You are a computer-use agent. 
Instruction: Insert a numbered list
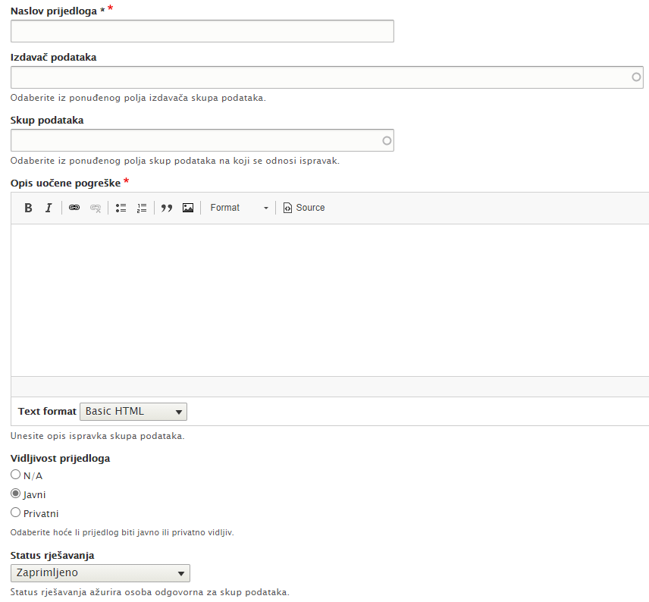[141, 208]
